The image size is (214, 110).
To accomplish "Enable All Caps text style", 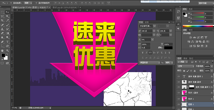I will [x=150, y=53].
